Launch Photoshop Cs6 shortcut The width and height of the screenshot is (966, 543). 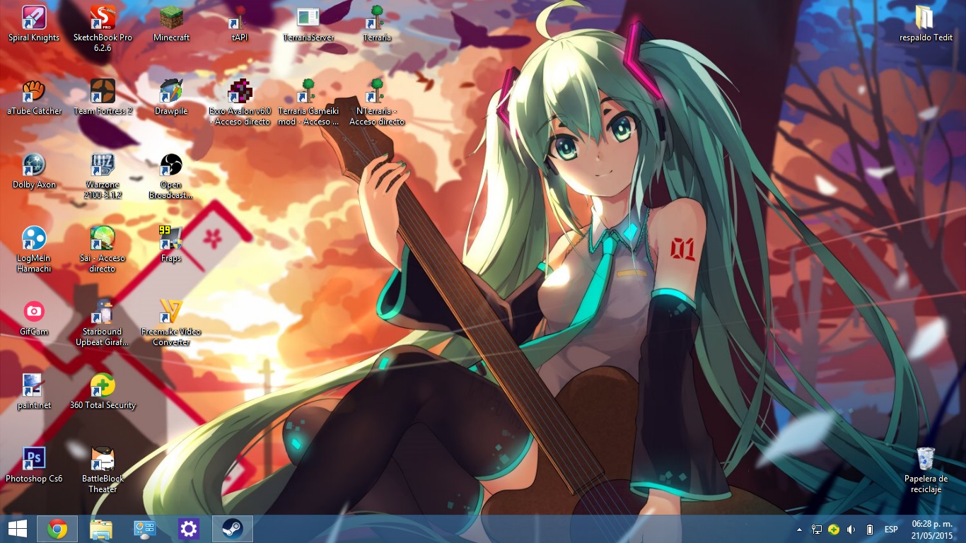(x=34, y=458)
